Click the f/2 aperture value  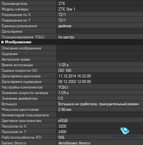[61, 98]
